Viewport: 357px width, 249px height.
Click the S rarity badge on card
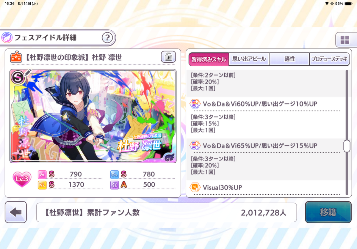coord(16,77)
